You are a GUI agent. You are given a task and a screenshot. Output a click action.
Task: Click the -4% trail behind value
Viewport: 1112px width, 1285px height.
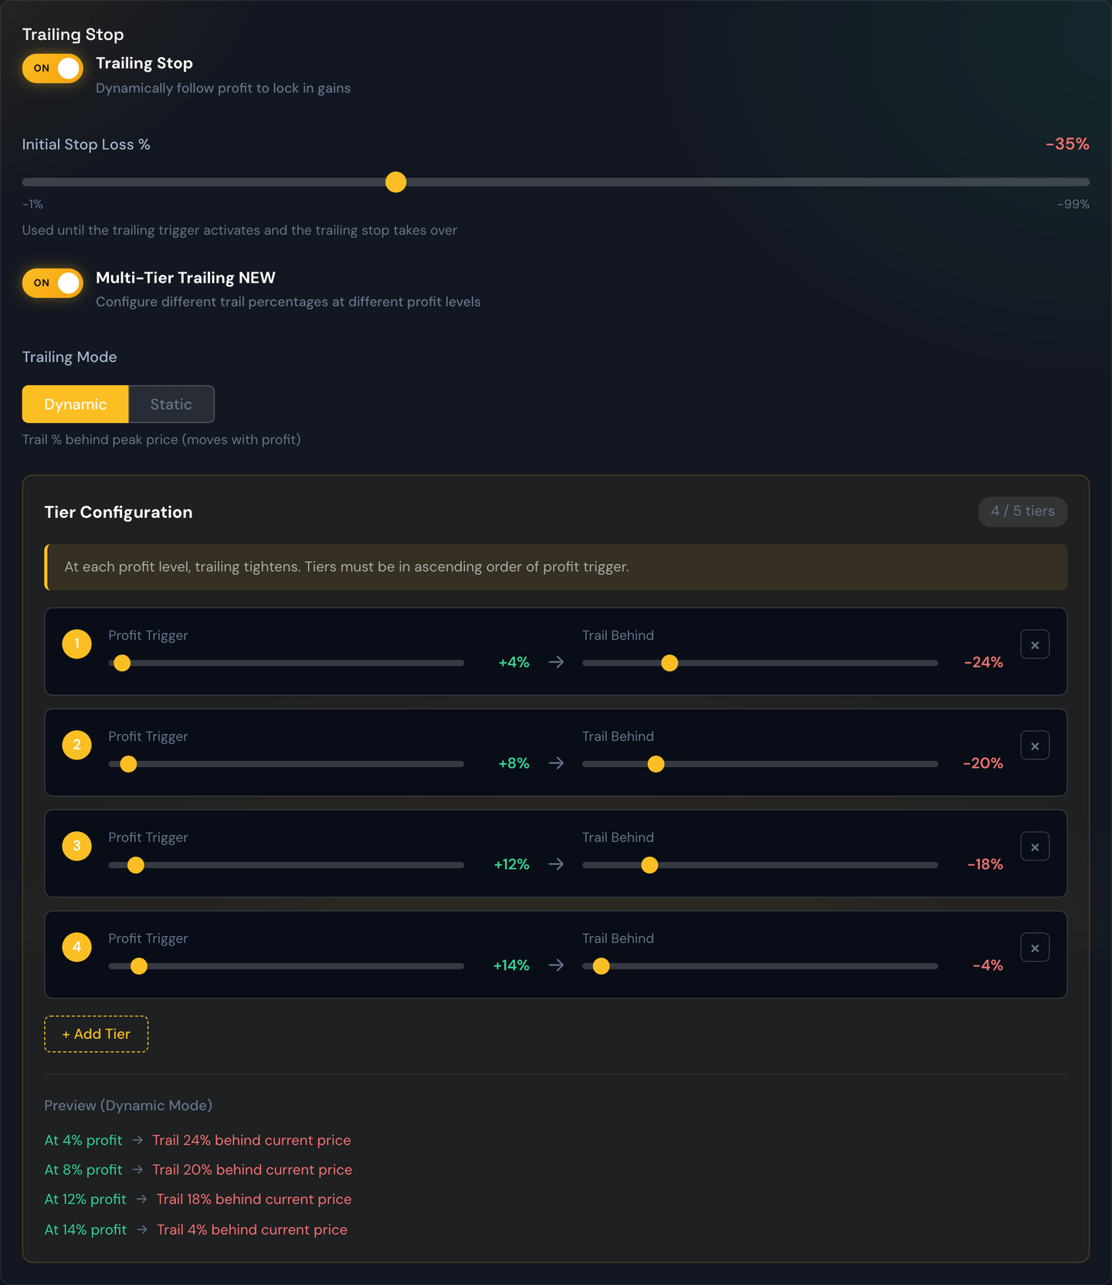988,965
